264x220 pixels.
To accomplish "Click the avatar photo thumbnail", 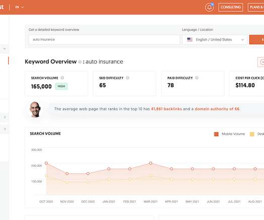I will [x=35, y=109].
